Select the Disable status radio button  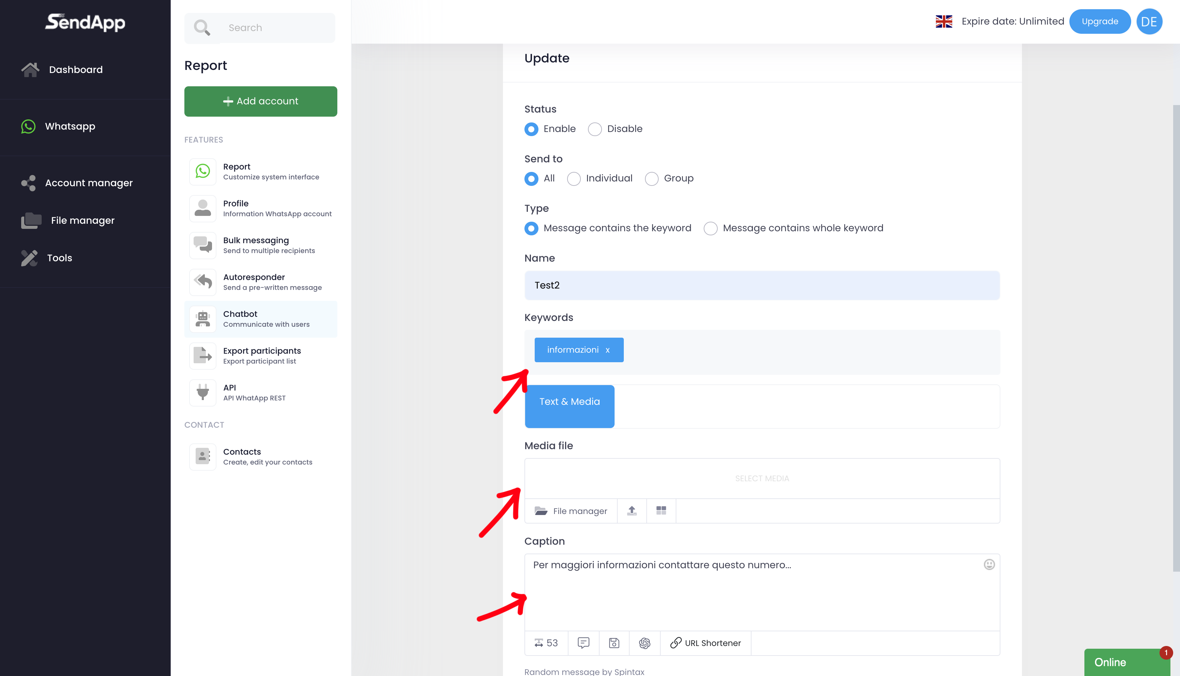[595, 129]
